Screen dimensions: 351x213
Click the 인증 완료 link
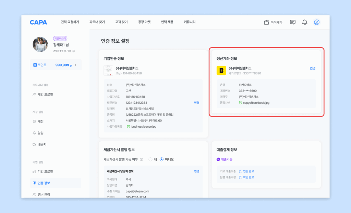pyautogui.click(x=249, y=171)
